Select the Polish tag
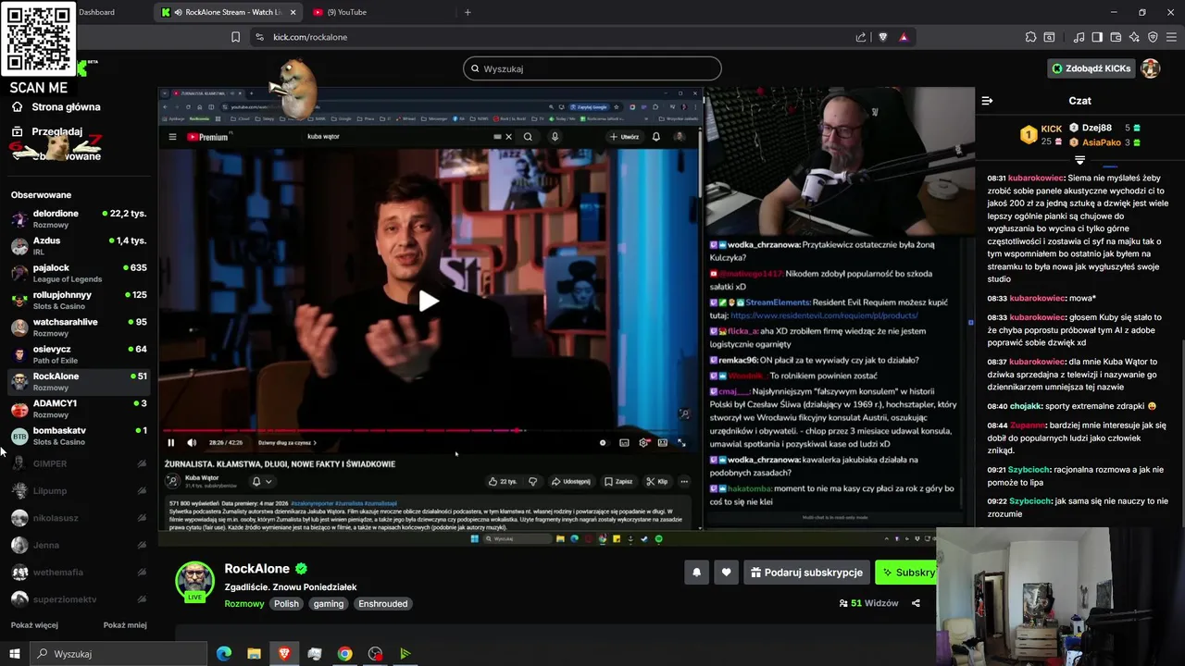The width and height of the screenshot is (1185, 666). click(x=286, y=604)
